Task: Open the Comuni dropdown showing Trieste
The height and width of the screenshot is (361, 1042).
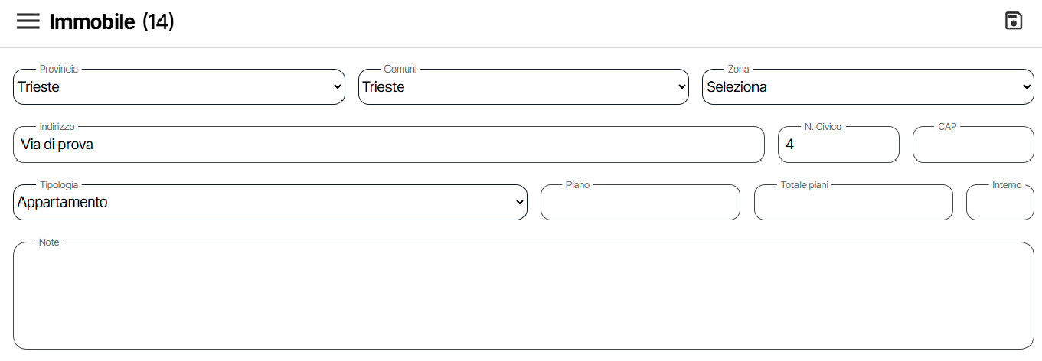Action: (x=524, y=87)
